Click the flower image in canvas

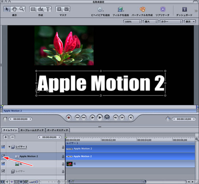click(x=64, y=45)
